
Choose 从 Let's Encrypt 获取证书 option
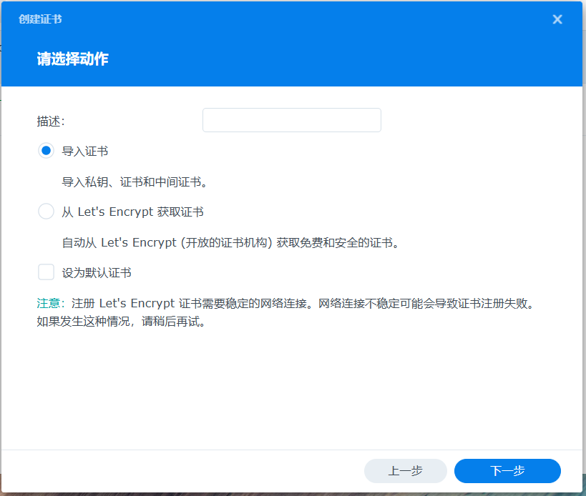[x=46, y=211]
